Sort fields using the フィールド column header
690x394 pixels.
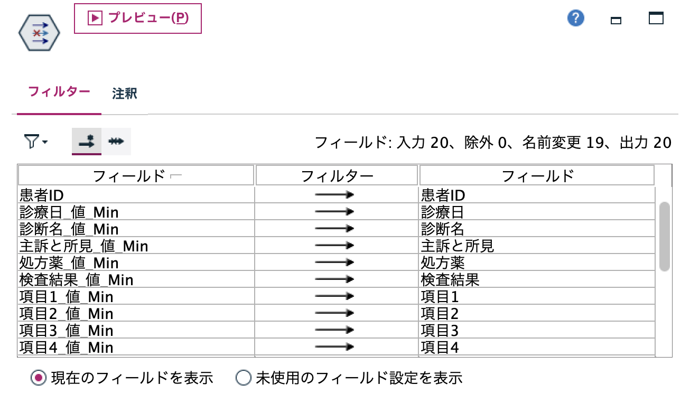tap(135, 174)
